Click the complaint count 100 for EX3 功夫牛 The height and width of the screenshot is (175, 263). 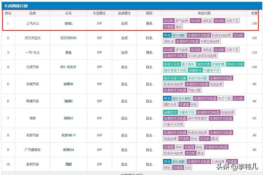coord(254,67)
